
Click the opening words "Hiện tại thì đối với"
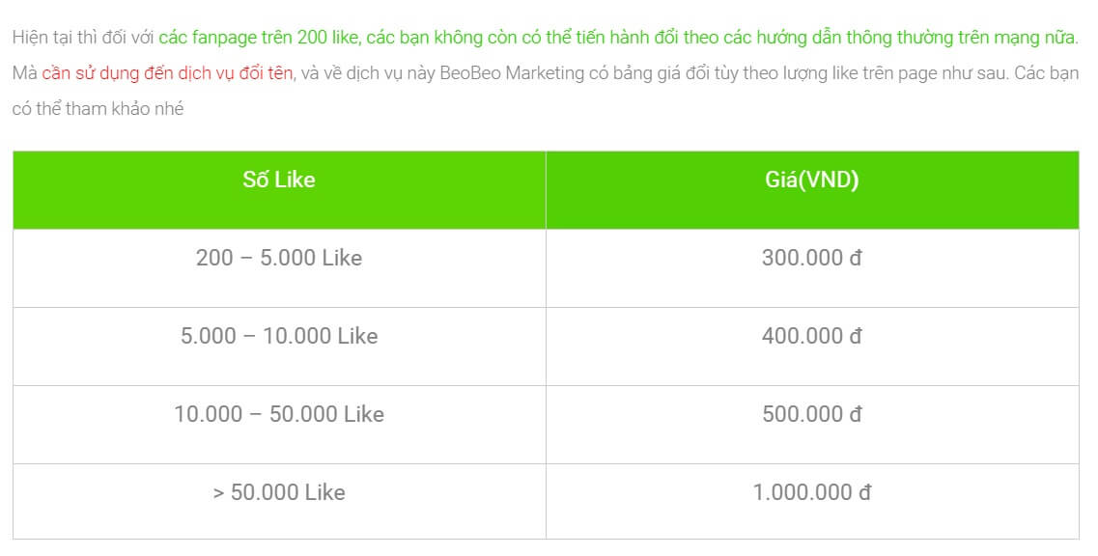pyautogui.click(x=83, y=39)
